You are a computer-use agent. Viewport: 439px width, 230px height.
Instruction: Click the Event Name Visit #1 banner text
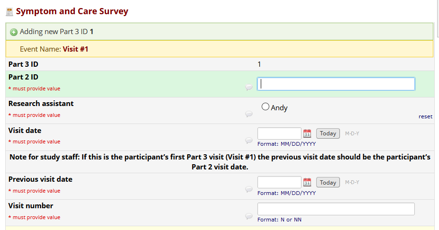pyautogui.click(x=54, y=49)
